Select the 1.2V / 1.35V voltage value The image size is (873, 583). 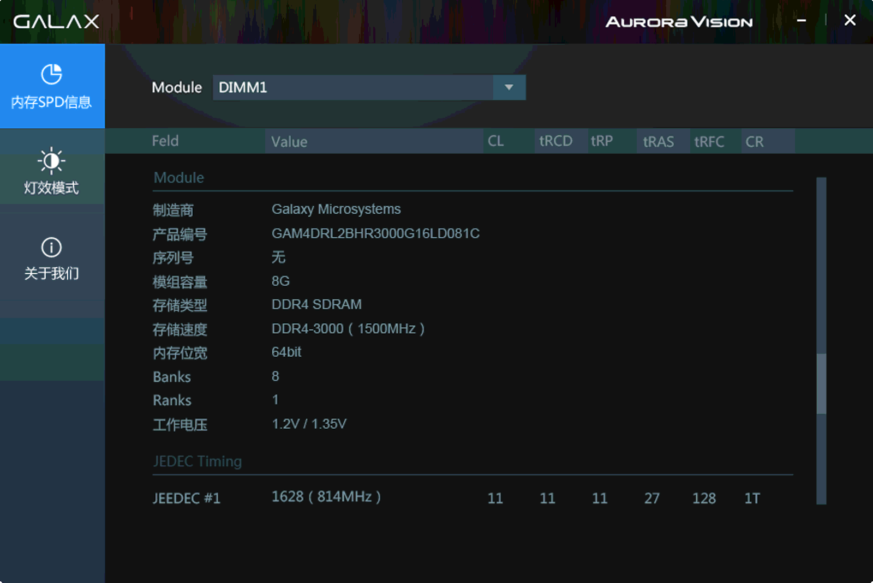309,424
